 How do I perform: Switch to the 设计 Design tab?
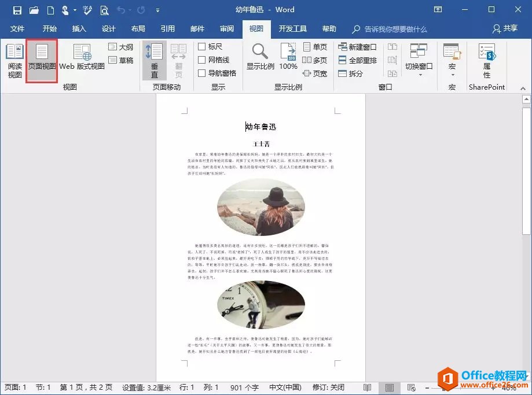click(x=109, y=29)
